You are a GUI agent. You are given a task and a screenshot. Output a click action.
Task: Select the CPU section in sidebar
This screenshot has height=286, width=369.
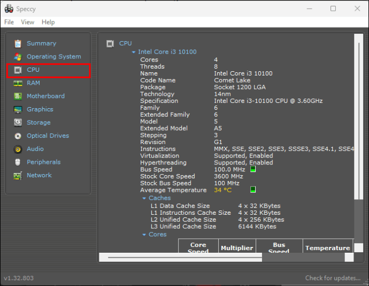point(49,71)
